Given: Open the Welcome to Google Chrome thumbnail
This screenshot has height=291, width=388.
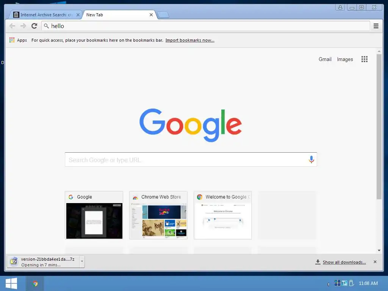Looking at the screenshot, I should coord(223,215).
